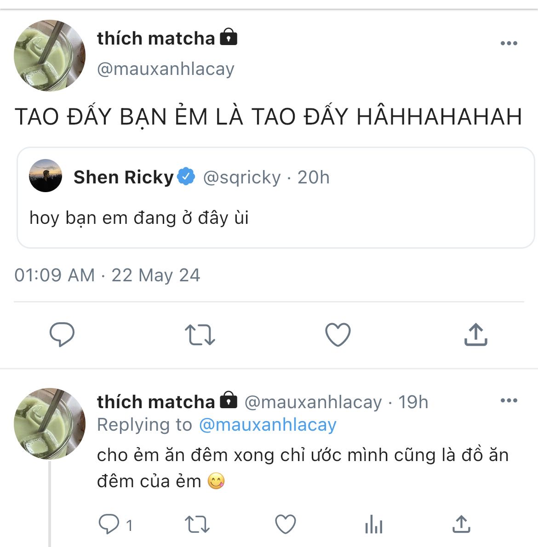This screenshot has height=547, width=538.
Task: Click the 01:09 AM · 22 May 24 timestamp
Action: [107, 275]
